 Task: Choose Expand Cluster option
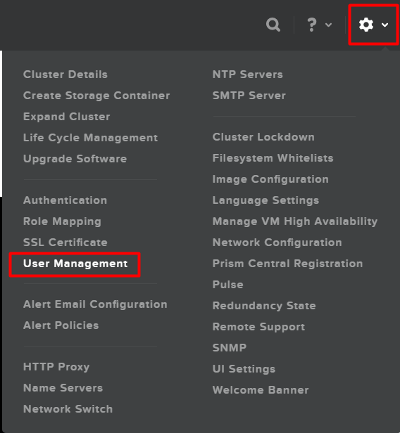(67, 117)
